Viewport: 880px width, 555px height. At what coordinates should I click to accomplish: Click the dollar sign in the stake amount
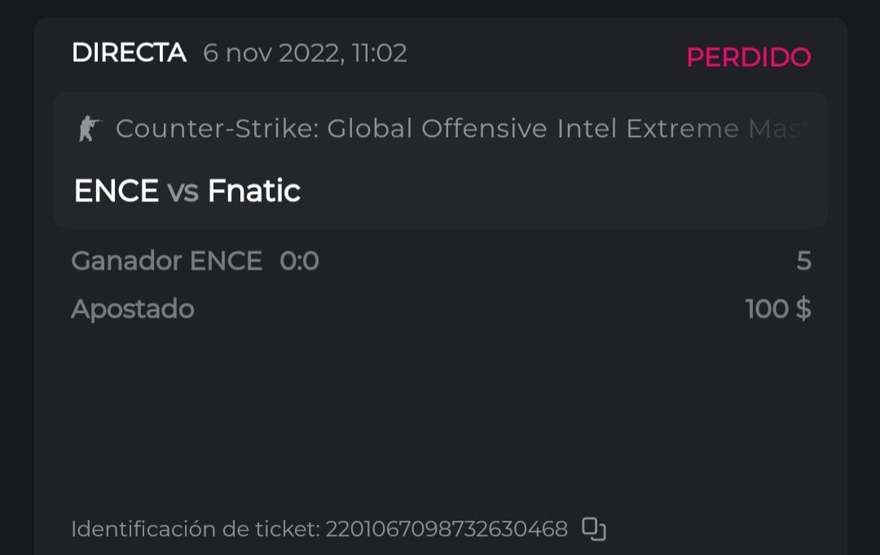pos(803,310)
